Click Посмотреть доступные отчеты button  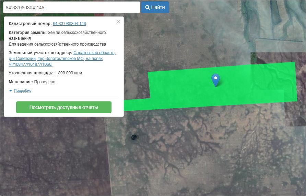(x=64, y=107)
